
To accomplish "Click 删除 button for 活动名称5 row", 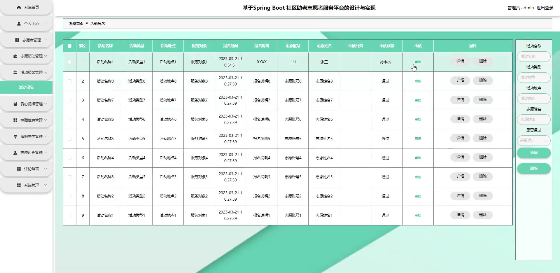I will click(x=483, y=138).
